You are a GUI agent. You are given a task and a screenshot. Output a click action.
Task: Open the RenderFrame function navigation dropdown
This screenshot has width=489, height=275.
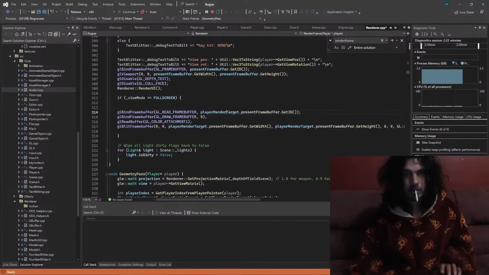(351, 33)
